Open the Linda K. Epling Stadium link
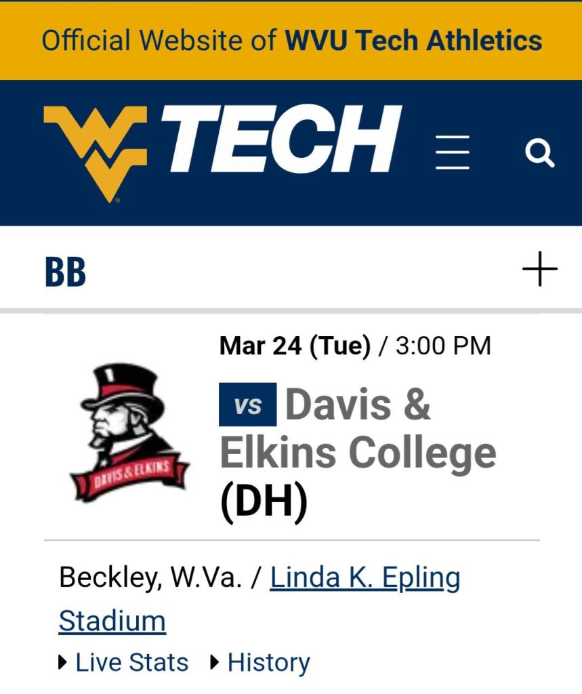The width and height of the screenshot is (582, 694). pos(365,578)
